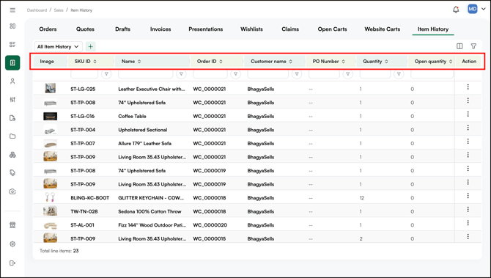The image size is (491, 278).
Task: Open the Name column filter funnel
Action: pyautogui.click(x=181, y=74)
